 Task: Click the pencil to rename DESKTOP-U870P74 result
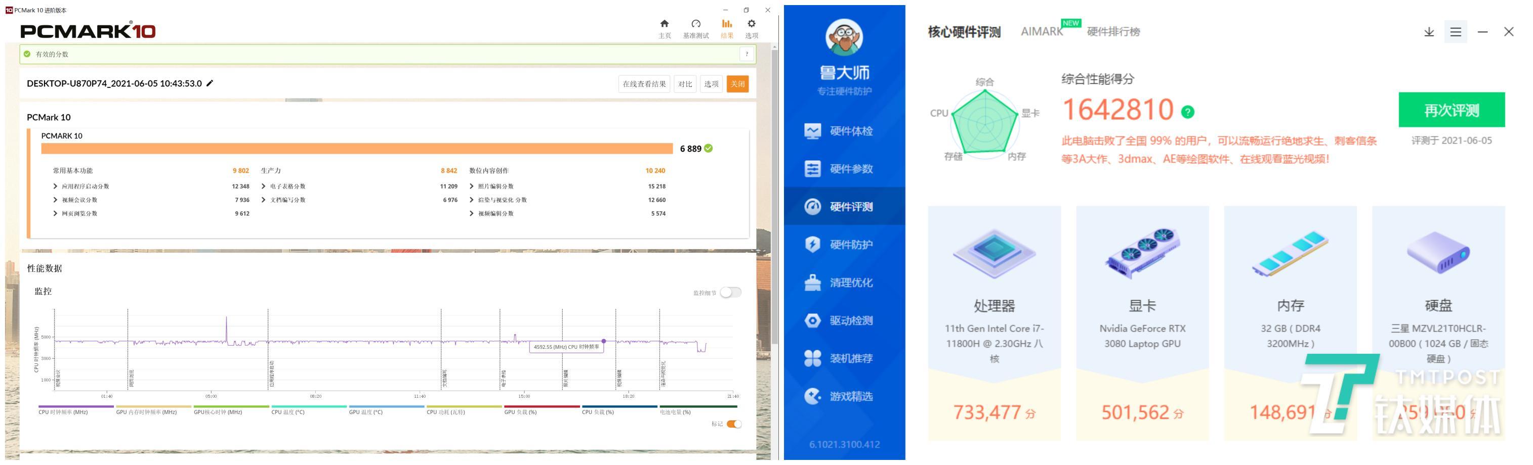(x=209, y=83)
